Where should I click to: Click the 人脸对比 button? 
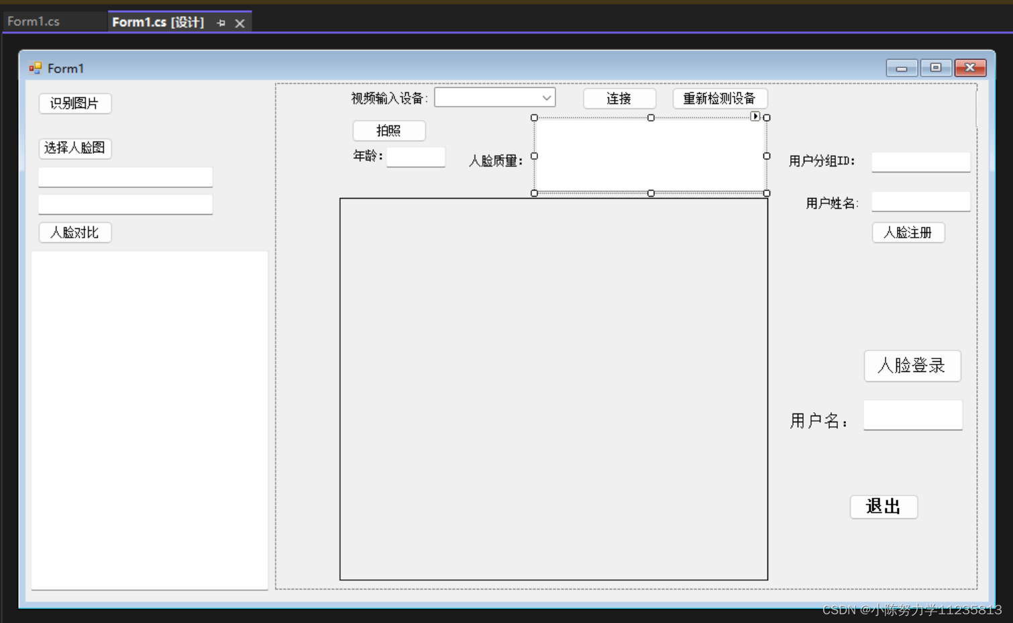[x=75, y=232]
